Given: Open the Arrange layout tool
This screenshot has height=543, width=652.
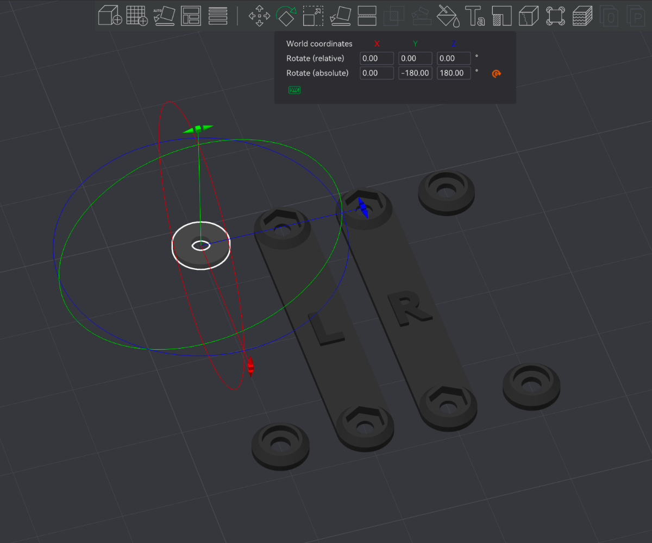Looking at the screenshot, I should (x=191, y=16).
